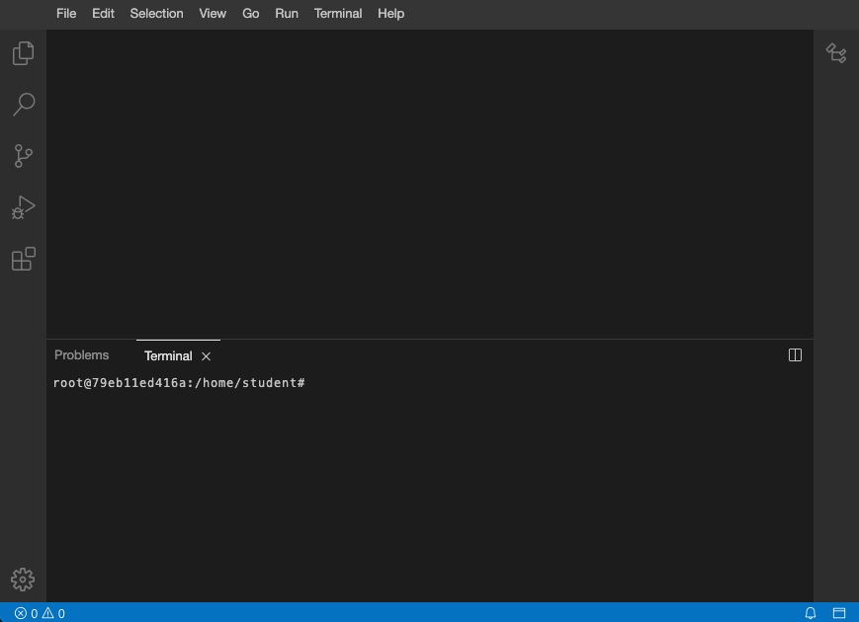Open the Terminal menu
The width and height of the screenshot is (859, 622).
coord(338,14)
